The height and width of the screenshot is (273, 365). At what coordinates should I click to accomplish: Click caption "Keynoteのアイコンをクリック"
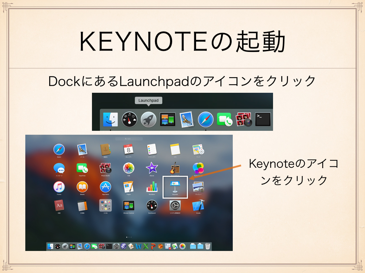pyautogui.click(x=294, y=172)
